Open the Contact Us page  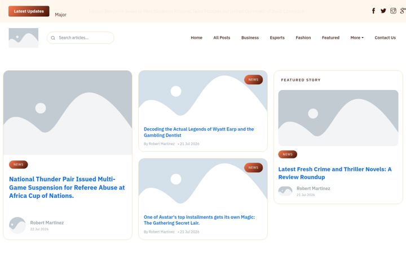(385, 38)
